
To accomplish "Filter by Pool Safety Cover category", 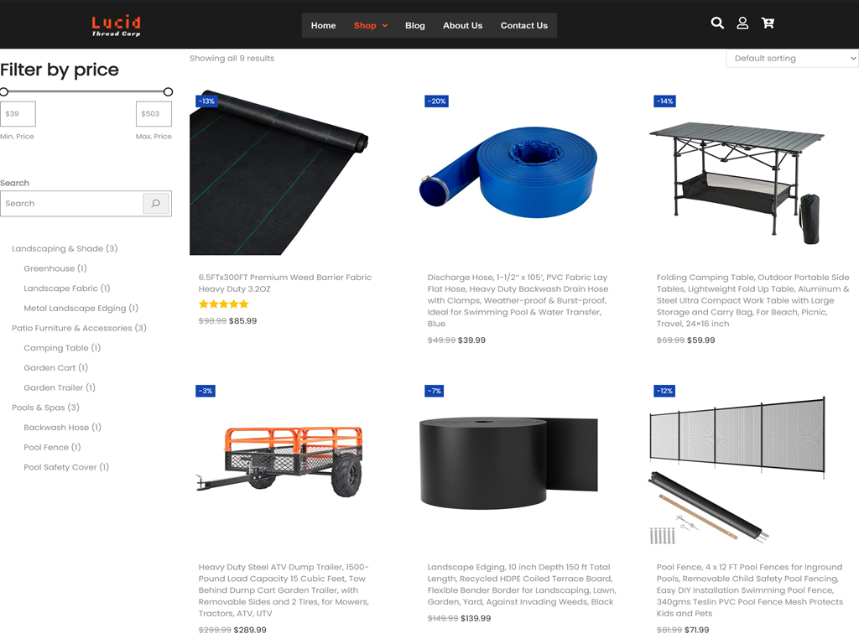I will coord(66,467).
